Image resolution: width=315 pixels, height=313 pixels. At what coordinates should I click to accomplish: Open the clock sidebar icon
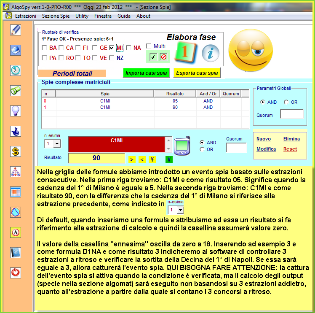(x=16, y=70)
